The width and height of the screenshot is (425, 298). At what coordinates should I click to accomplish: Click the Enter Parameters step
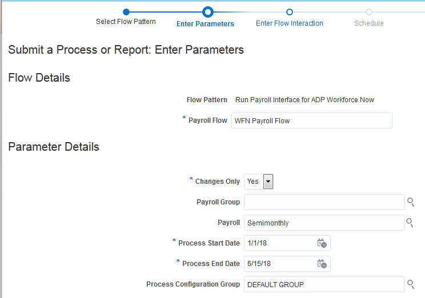[206, 24]
